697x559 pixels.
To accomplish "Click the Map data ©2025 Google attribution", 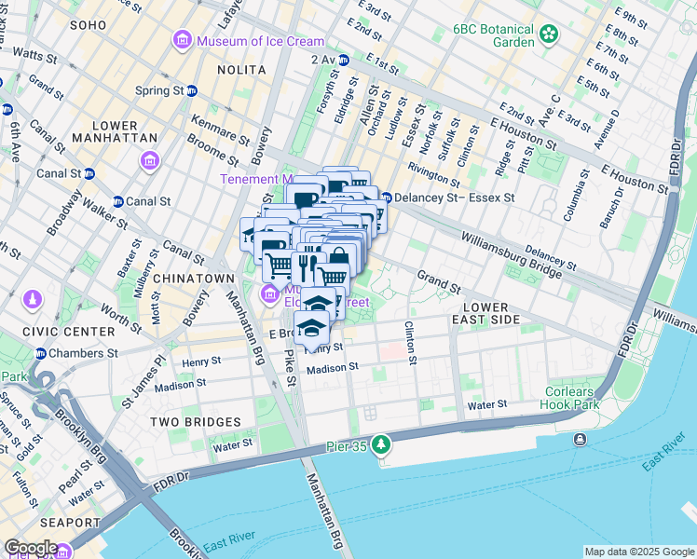I will [639, 552].
